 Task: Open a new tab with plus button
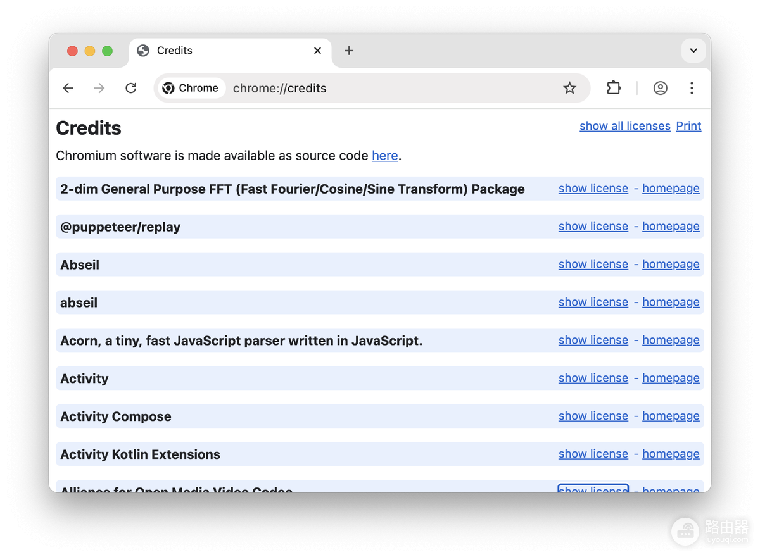(x=349, y=51)
